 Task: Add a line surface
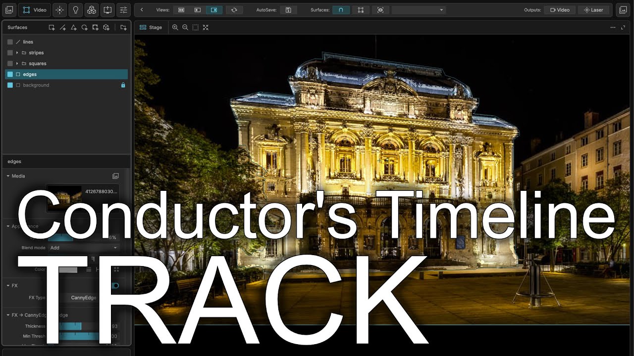click(x=63, y=27)
